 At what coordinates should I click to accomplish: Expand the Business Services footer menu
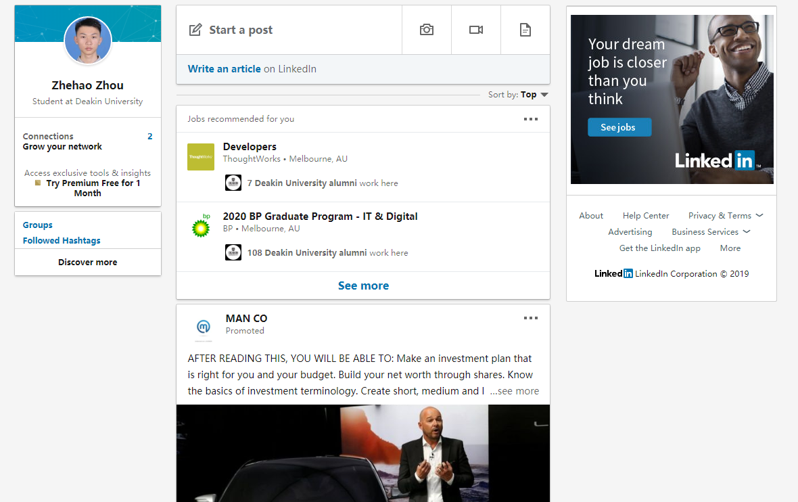[x=711, y=231]
